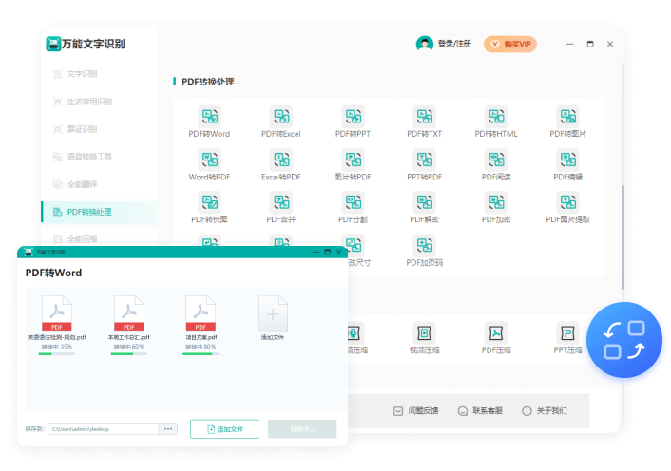Viewport: 671px width, 471px height.
Task: Open the 全能翻译 sidebar section
Action: pos(82,184)
